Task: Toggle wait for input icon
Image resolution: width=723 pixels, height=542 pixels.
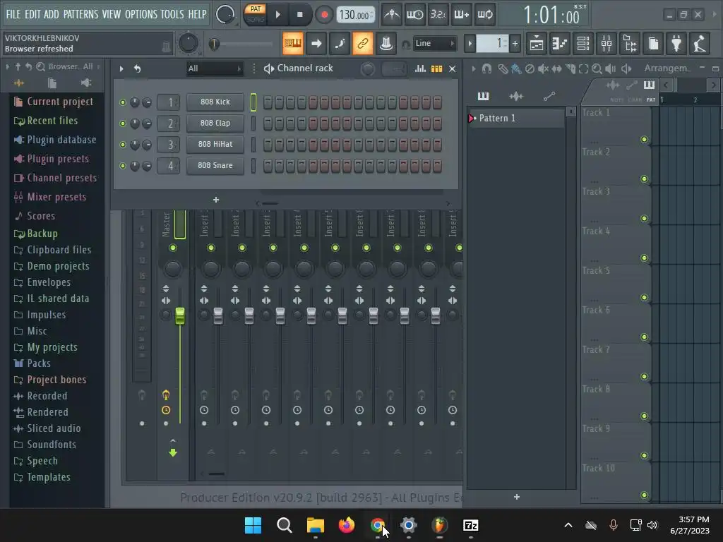Action: point(415,15)
